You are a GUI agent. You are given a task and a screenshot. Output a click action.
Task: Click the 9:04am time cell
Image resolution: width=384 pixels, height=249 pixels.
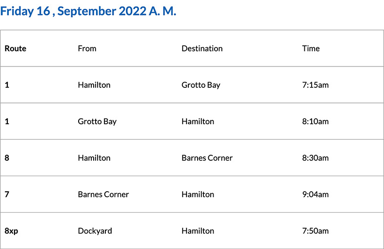click(x=315, y=194)
